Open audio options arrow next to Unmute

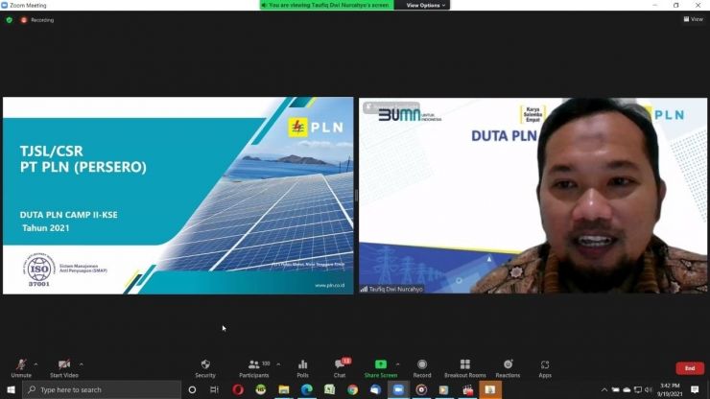(35, 364)
